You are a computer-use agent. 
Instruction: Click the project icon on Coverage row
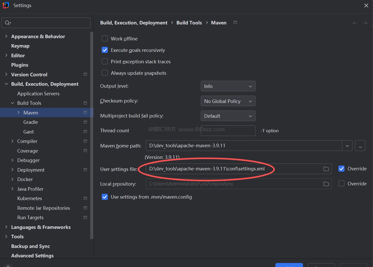pos(85,151)
